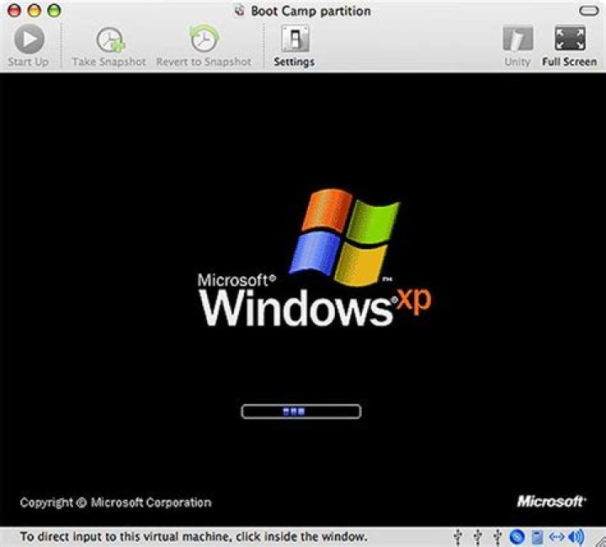Image resolution: width=606 pixels, height=547 pixels.
Task: Toggle the toolbar with the pill button
Action: [x=588, y=11]
